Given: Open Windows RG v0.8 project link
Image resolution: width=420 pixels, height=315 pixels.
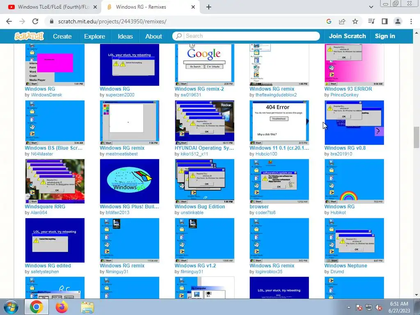Looking at the screenshot, I should (345, 148).
